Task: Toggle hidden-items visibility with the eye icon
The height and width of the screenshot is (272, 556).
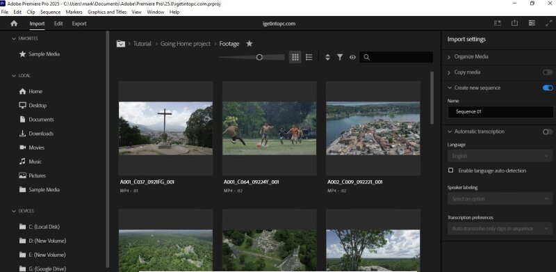Action: tap(352, 57)
